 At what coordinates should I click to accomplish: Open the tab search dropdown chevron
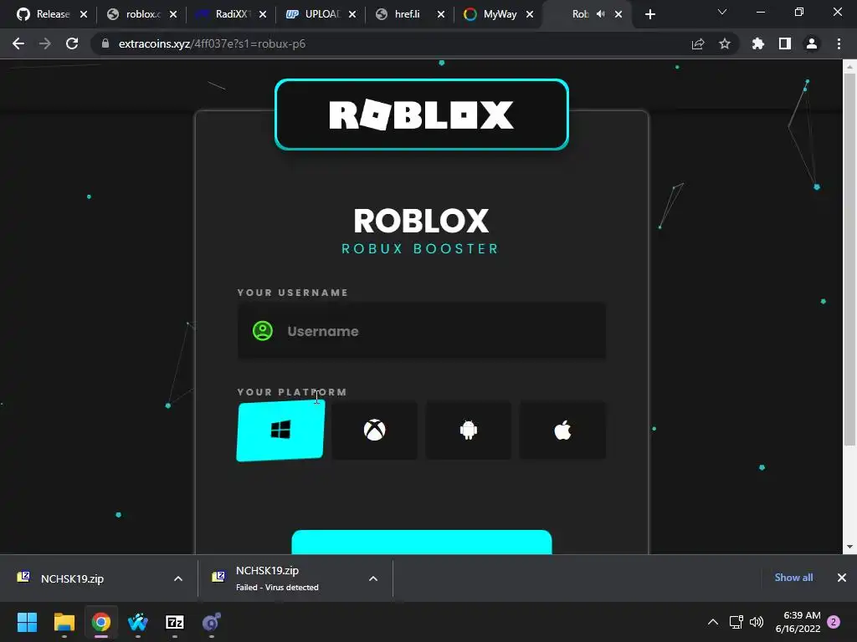pyautogui.click(x=722, y=12)
